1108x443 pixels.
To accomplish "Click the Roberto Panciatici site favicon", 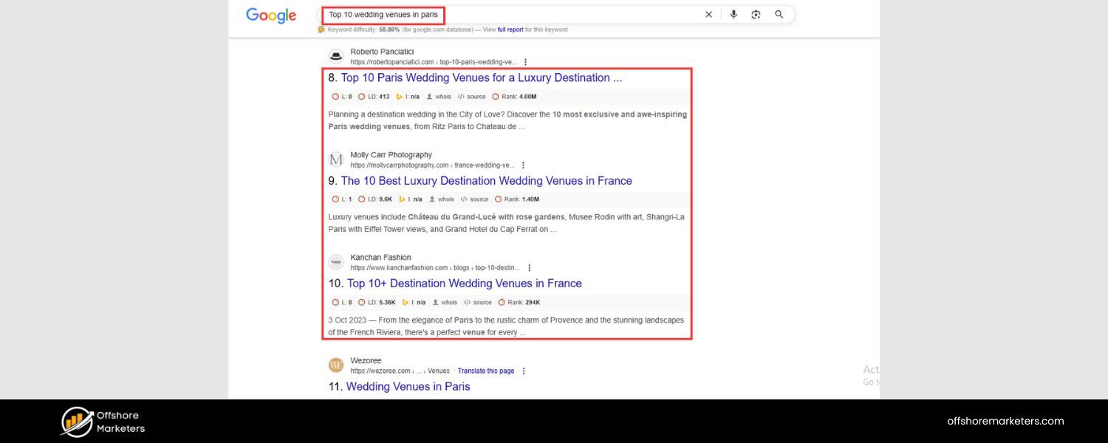I will tap(336, 56).
